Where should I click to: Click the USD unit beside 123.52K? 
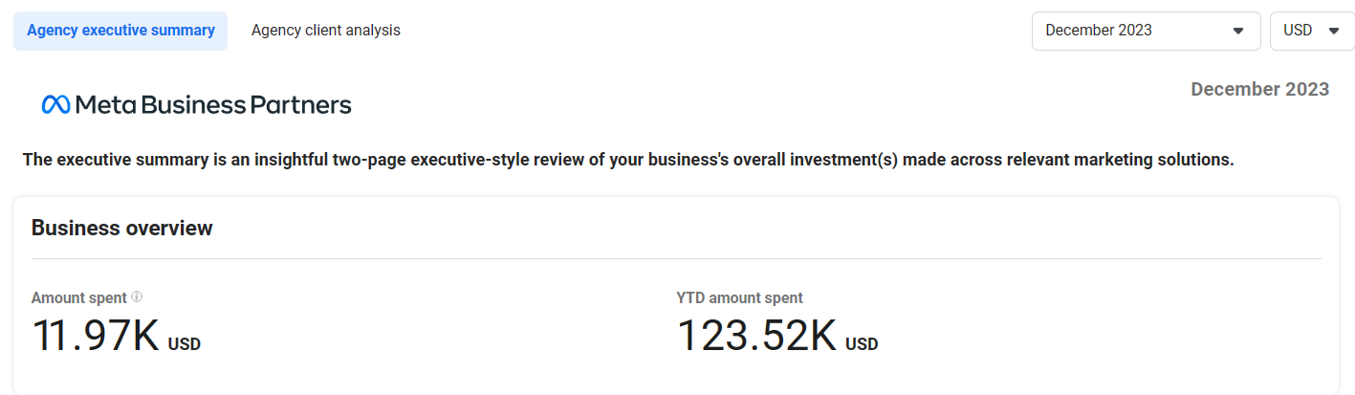coord(862,344)
